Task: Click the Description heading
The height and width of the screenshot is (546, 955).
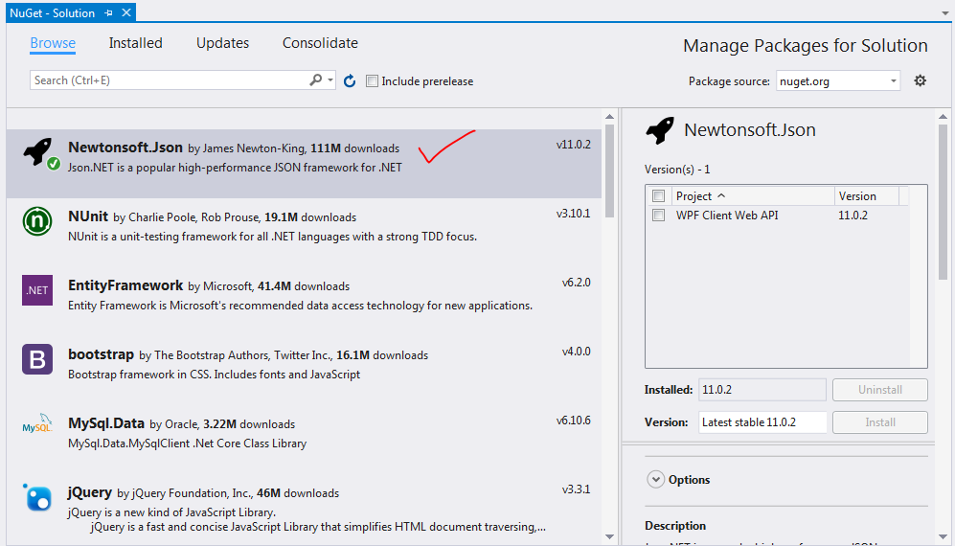Action: pyautogui.click(x=675, y=525)
